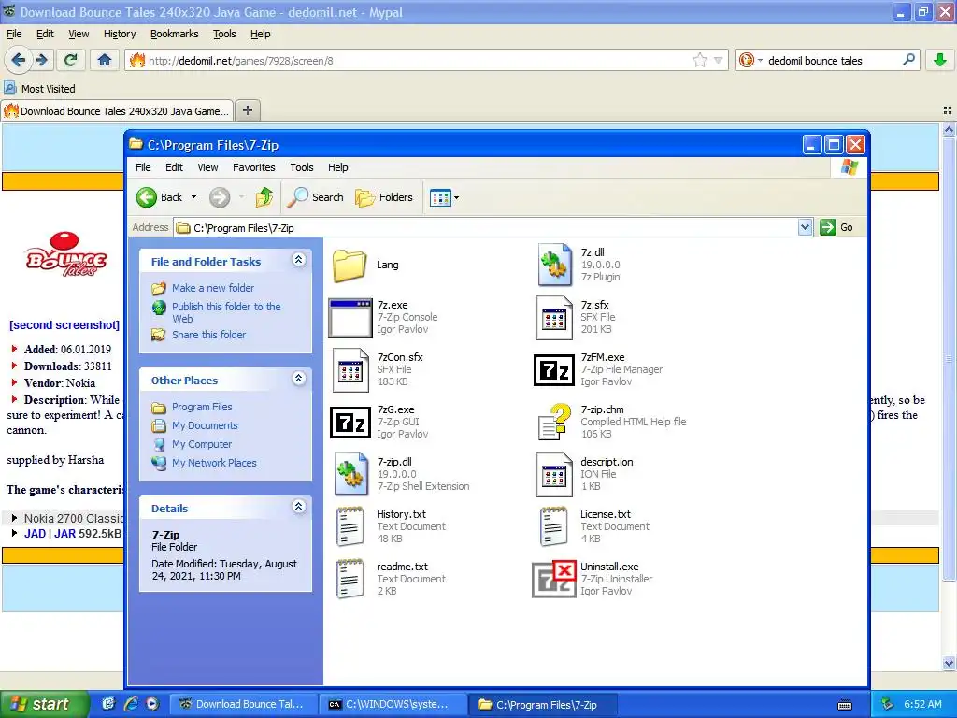957x718 pixels.
Task: Select the descript.ion file icon
Action: pos(554,475)
